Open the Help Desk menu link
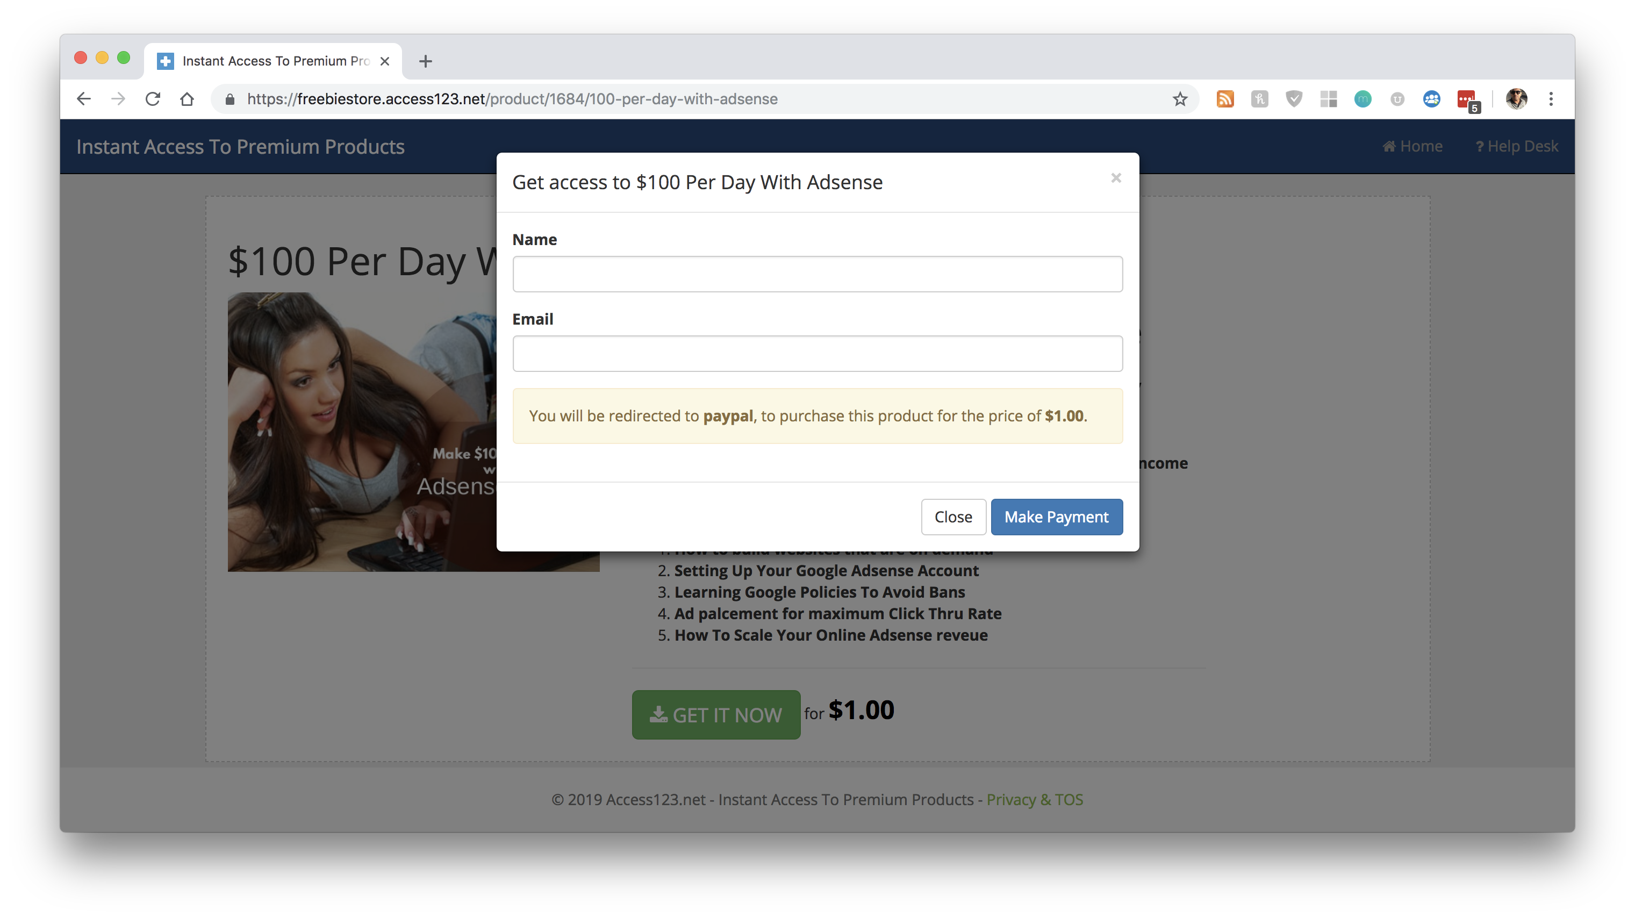 (1516, 146)
